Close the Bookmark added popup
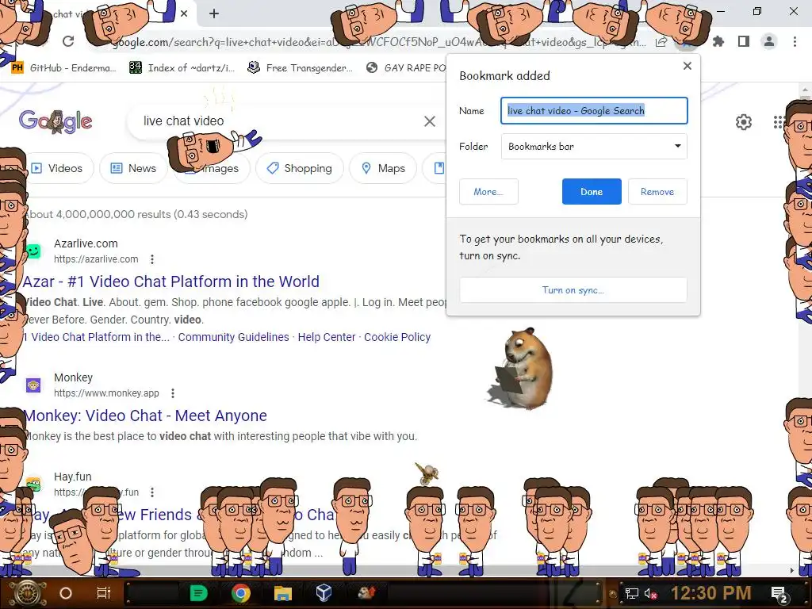812x609 pixels. 688,66
